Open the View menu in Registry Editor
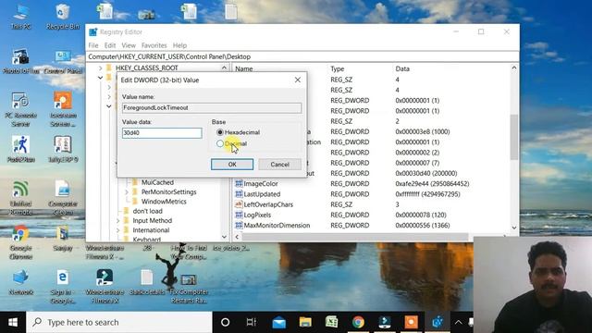This screenshot has width=592, height=333. click(129, 45)
